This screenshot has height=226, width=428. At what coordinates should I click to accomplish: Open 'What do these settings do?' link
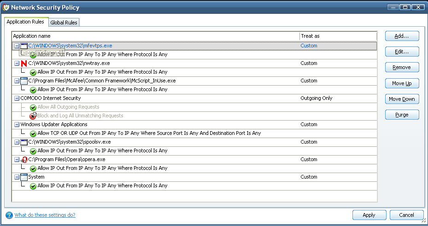45,215
